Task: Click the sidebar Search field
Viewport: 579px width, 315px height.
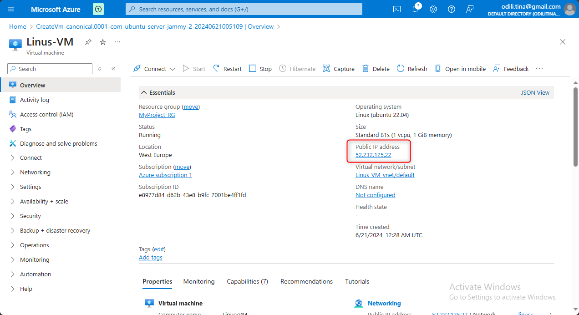Action: 50,69
